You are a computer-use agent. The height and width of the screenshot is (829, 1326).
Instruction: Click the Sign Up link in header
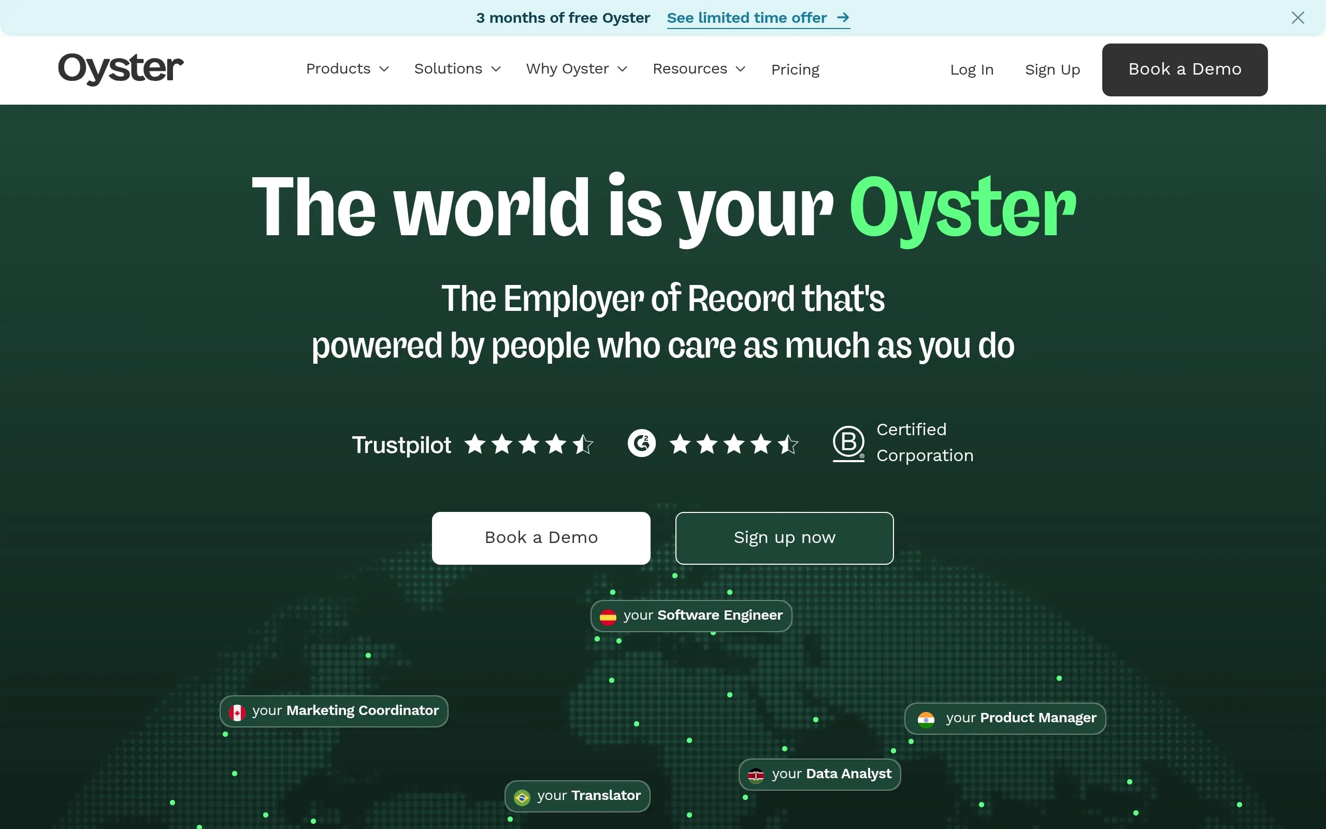[x=1052, y=69]
